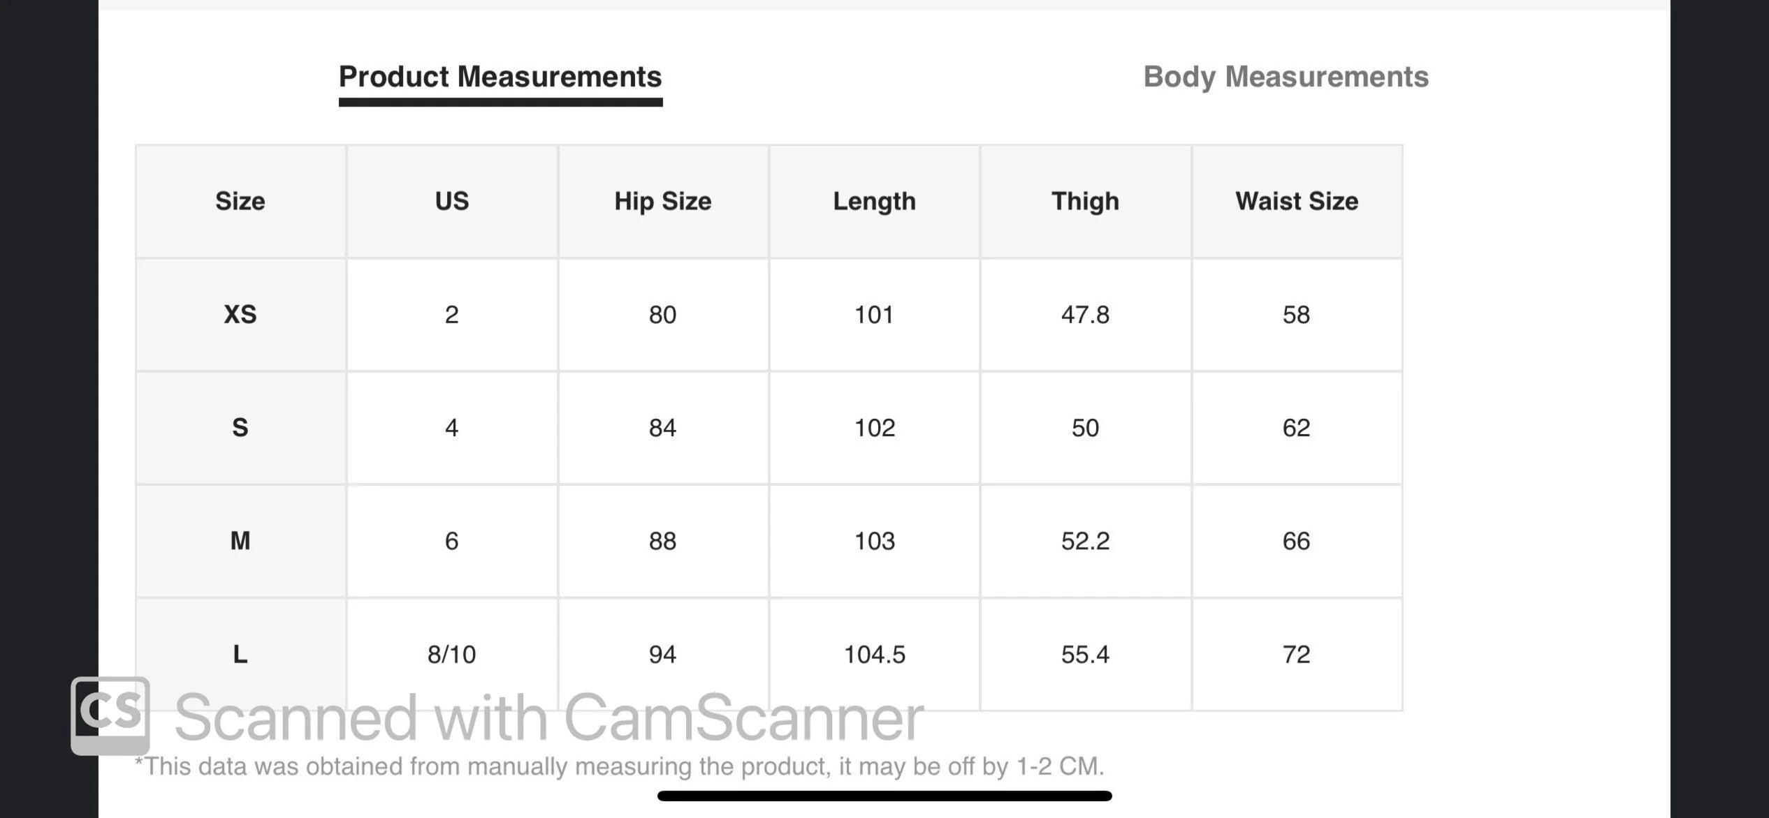Click the Thigh column header

point(1085,201)
